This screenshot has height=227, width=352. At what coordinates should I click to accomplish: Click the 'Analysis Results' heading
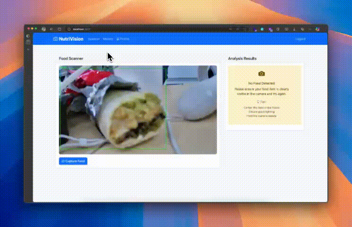tap(242, 59)
